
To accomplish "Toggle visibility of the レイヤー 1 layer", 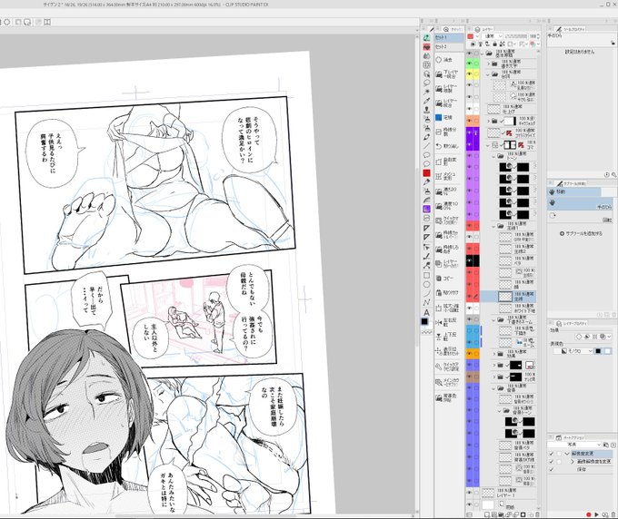I will pos(469,493).
